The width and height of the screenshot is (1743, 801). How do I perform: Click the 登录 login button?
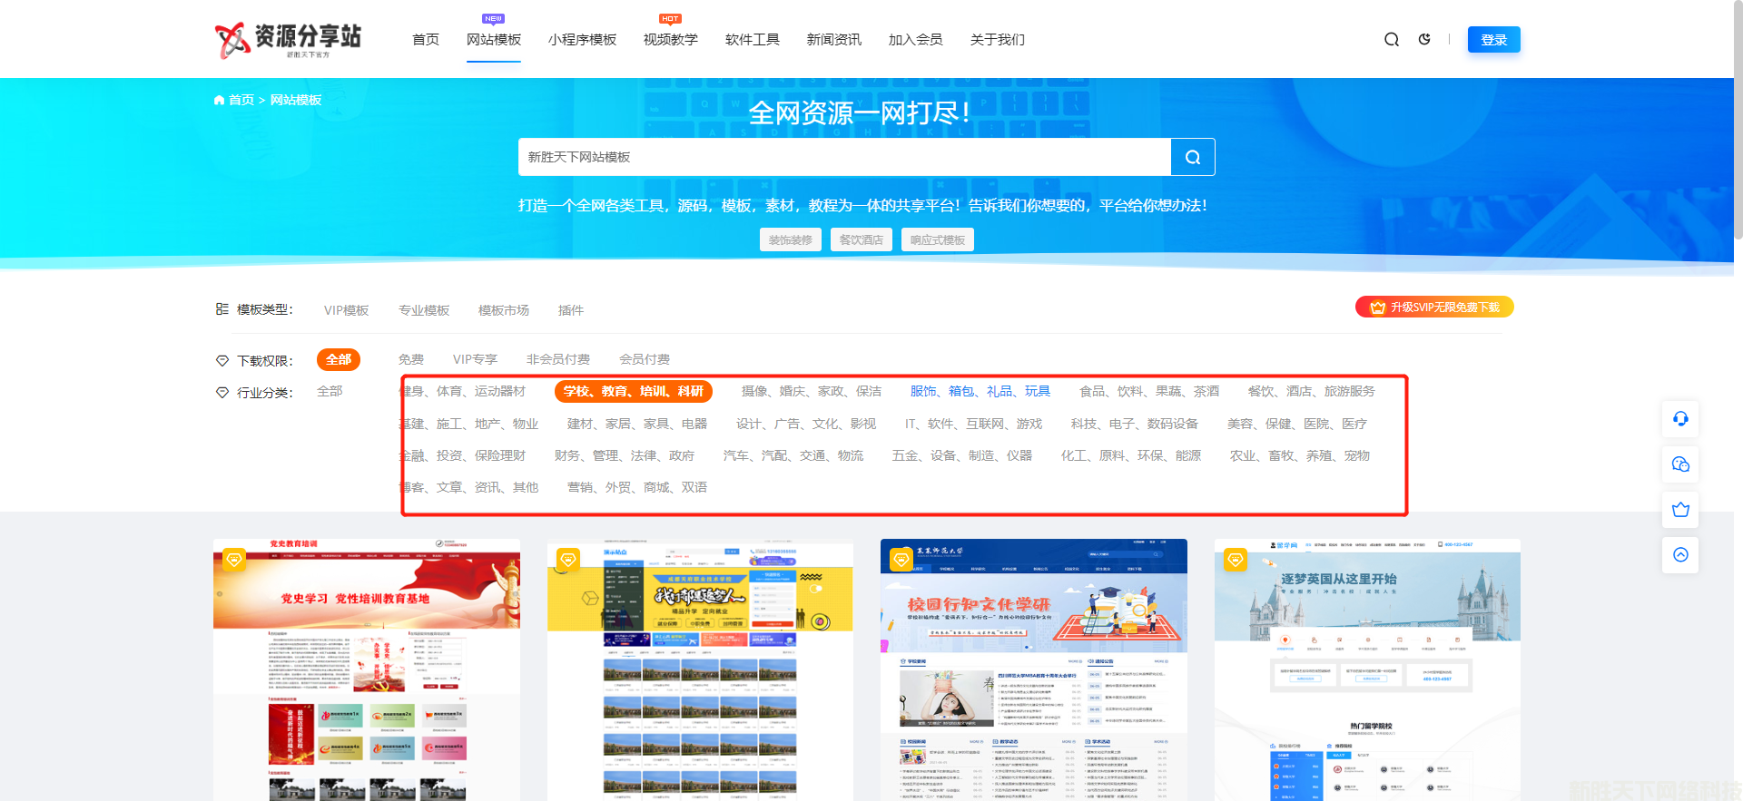(1493, 40)
